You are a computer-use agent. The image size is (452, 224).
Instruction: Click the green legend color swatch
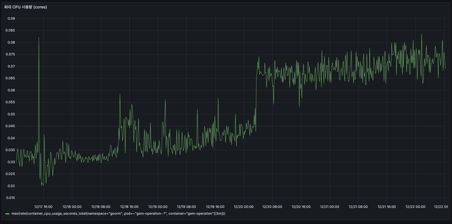click(7, 214)
